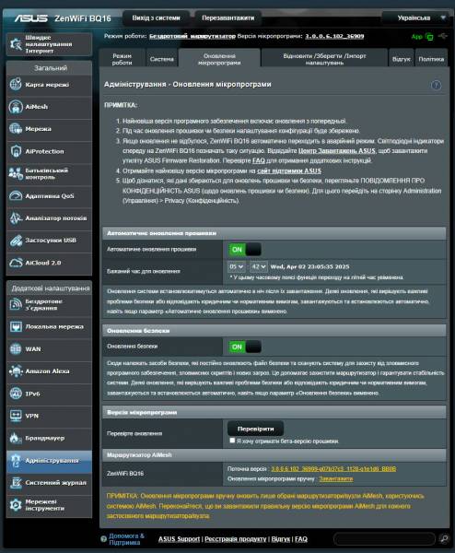
Task: Click Бездротовий маршрутизатор mode link
Action: [x=192, y=36]
